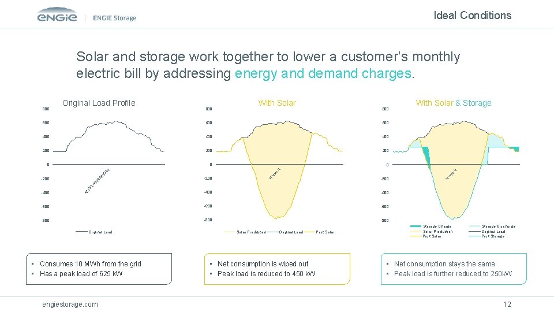The height and width of the screenshot is (312, 554).
Task: Click the 'Peak load is reduced to 450 kW' bullet
Action: click(266, 274)
